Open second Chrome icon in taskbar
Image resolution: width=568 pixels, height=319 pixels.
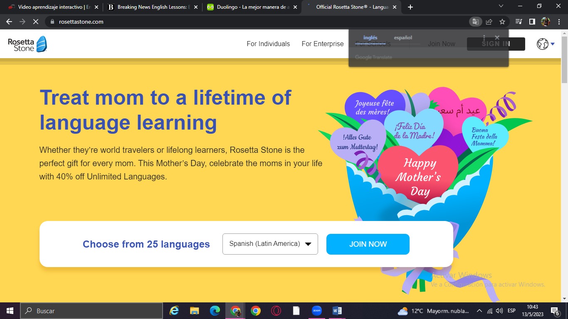[x=256, y=311]
